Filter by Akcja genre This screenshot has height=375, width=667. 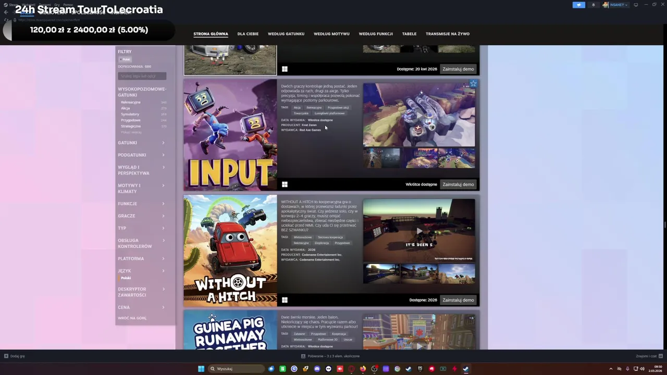[x=126, y=108]
